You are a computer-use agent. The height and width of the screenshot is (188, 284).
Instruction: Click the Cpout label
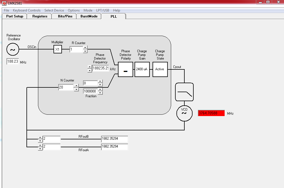pyautogui.click(x=177, y=67)
